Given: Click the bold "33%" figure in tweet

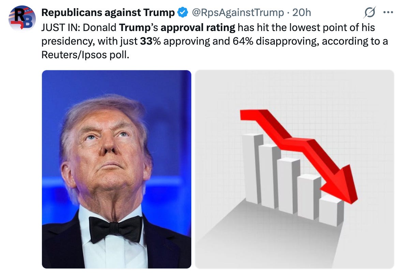Looking at the screenshot, I should tap(150, 41).
